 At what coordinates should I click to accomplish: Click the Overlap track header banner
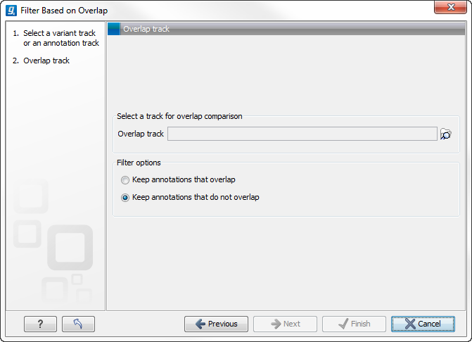click(x=286, y=29)
